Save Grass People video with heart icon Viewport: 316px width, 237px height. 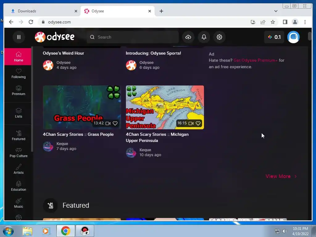pyautogui.click(x=115, y=123)
